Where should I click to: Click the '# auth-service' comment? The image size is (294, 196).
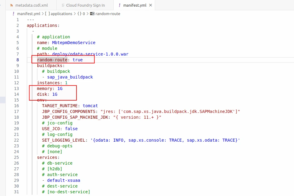point(60,175)
